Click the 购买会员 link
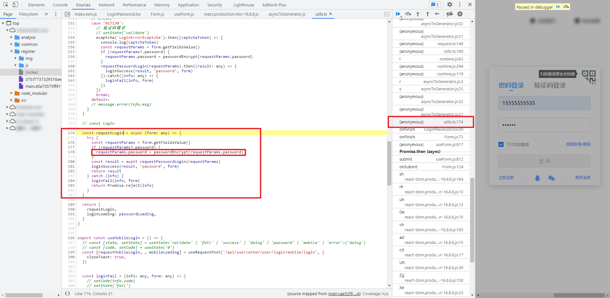 pos(583,178)
